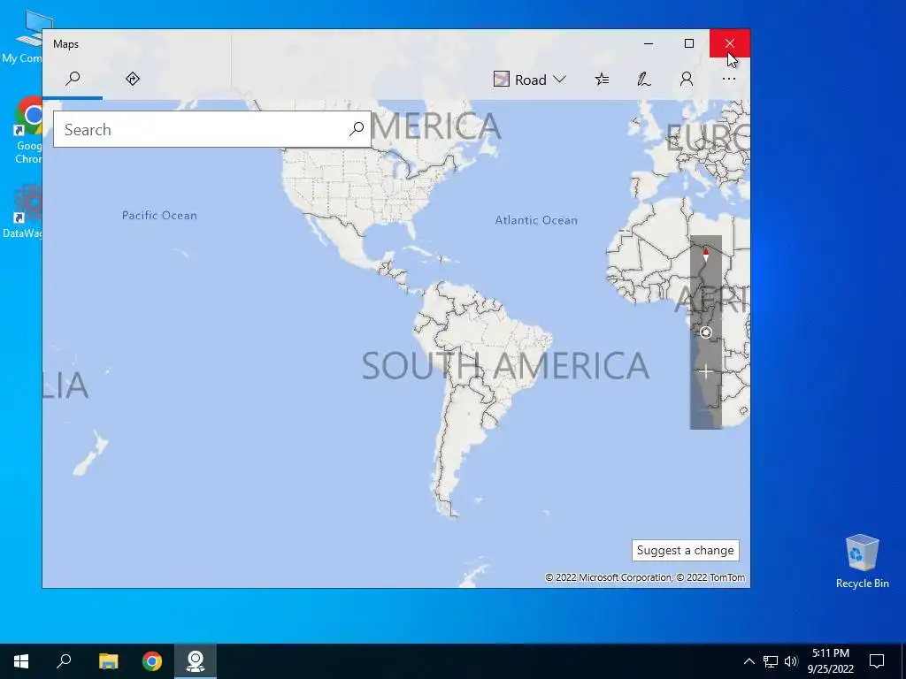
Task: Open the taskbar clock showing 5:11 PM
Action: point(830,661)
